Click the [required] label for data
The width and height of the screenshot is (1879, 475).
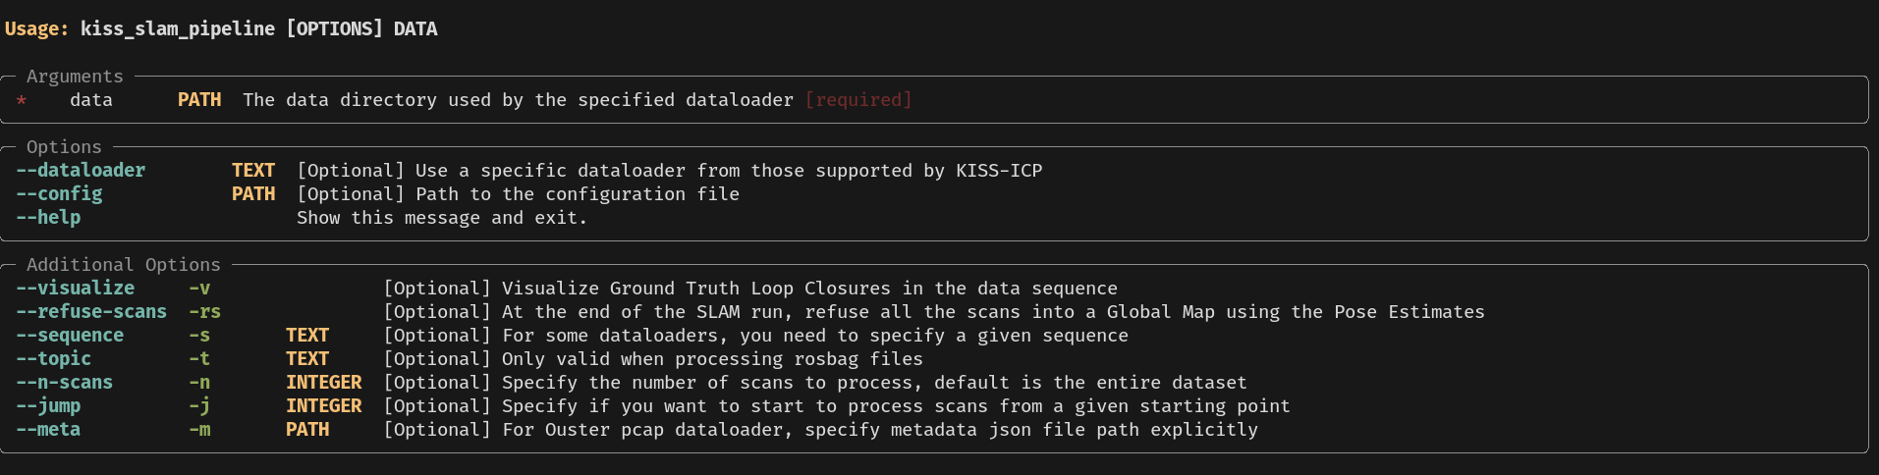pyautogui.click(x=858, y=100)
